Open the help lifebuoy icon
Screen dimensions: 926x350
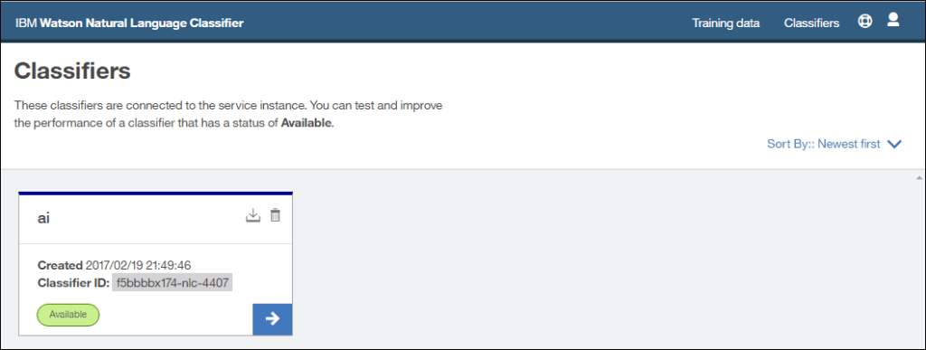[865, 21]
